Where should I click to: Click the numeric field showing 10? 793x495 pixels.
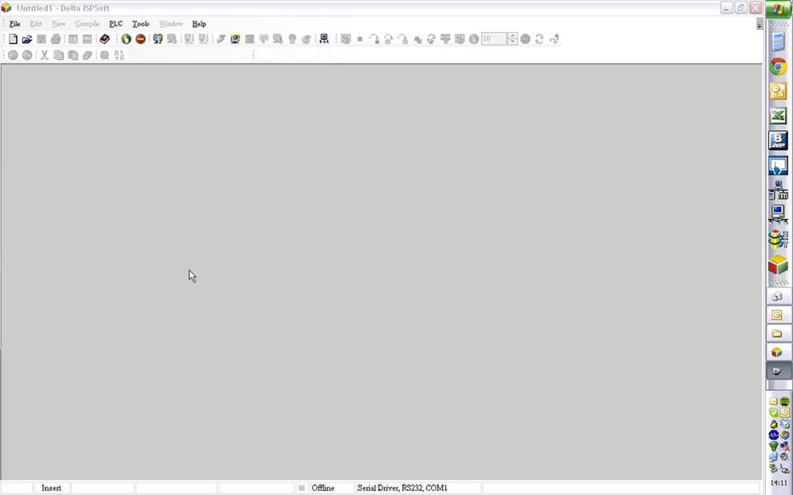coord(493,39)
